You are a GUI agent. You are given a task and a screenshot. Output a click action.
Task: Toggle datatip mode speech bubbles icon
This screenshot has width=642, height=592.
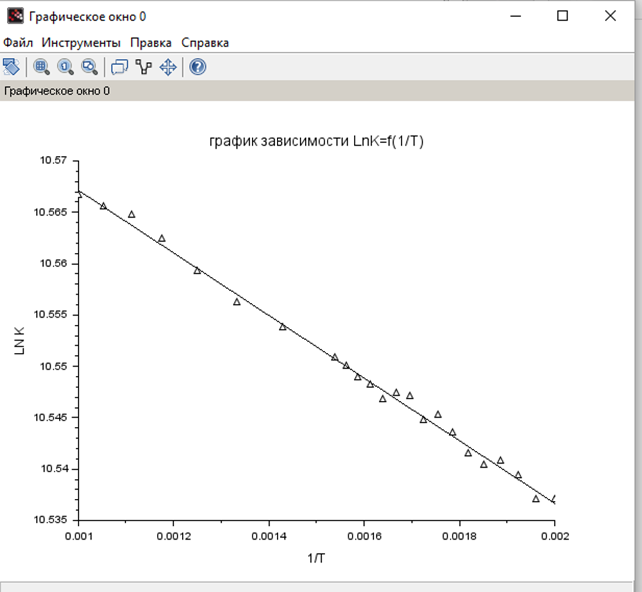pos(120,67)
